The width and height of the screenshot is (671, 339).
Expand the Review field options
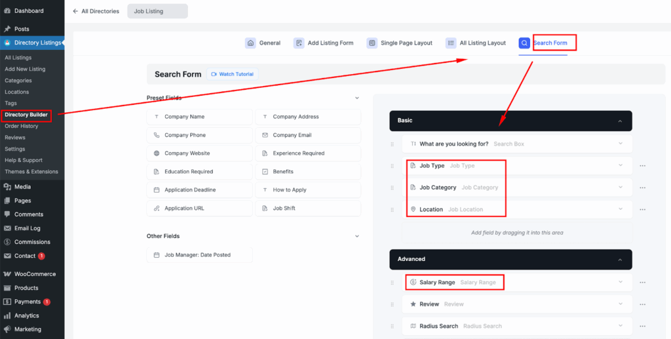[x=620, y=304]
